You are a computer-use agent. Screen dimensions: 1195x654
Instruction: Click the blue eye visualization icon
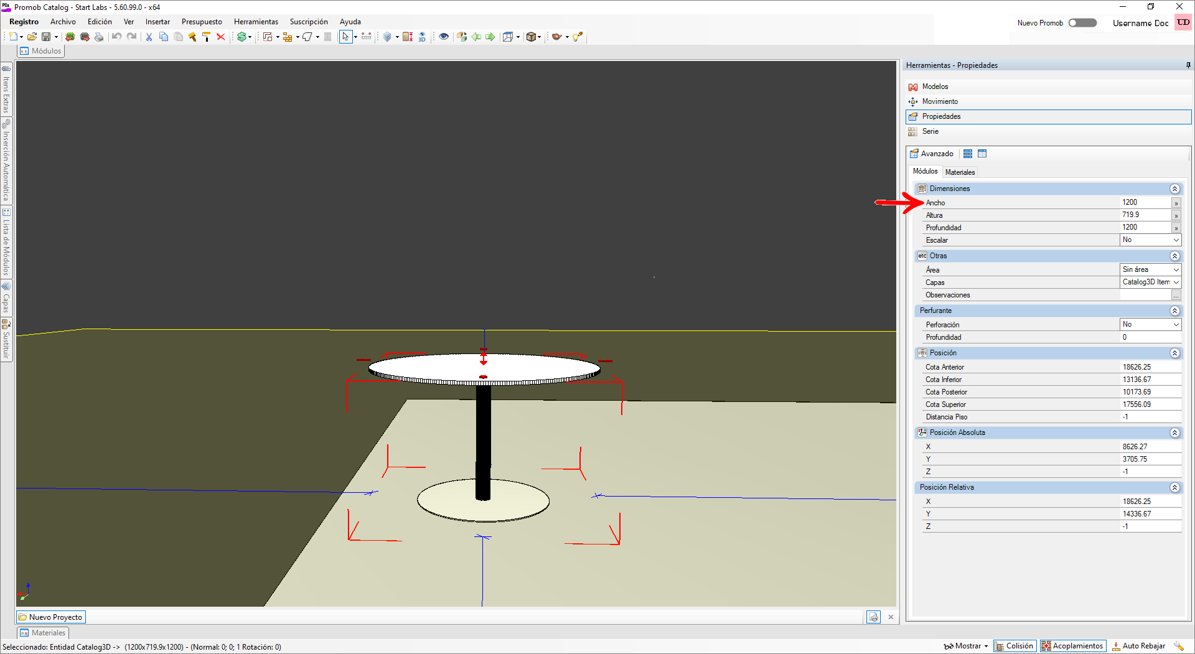coord(444,37)
